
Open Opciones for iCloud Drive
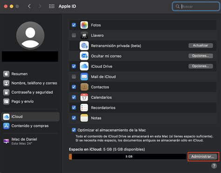click(x=200, y=66)
